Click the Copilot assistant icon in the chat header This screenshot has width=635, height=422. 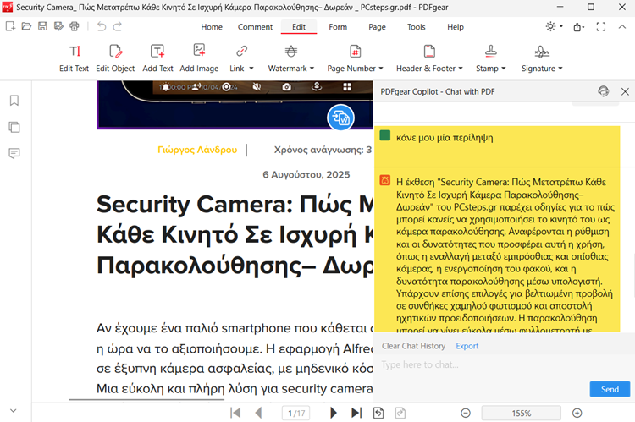604,91
